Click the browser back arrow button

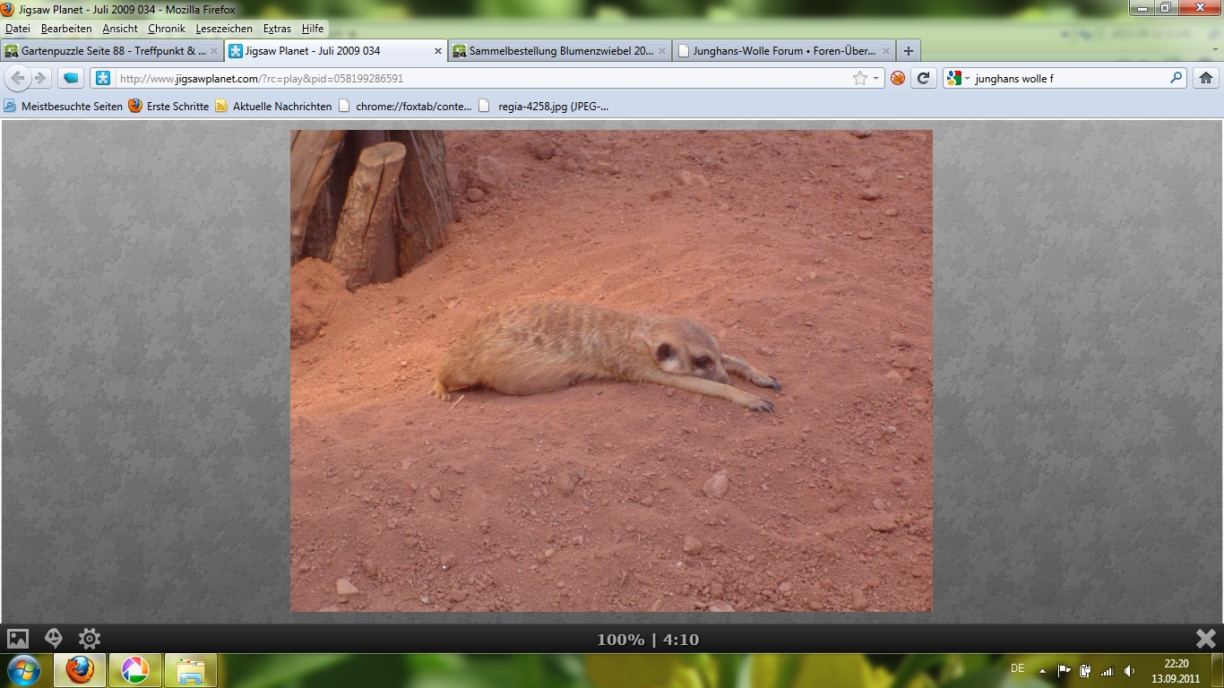tap(18, 79)
